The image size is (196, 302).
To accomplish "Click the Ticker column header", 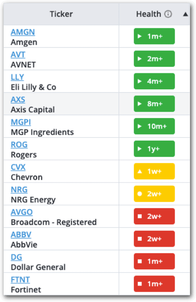I will coord(61,14).
